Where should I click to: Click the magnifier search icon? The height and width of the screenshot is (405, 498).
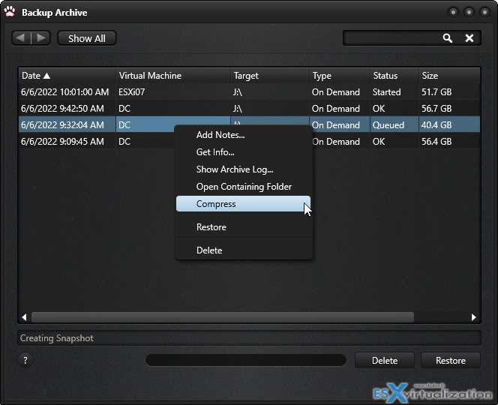pyautogui.click(x=448, y=38)
